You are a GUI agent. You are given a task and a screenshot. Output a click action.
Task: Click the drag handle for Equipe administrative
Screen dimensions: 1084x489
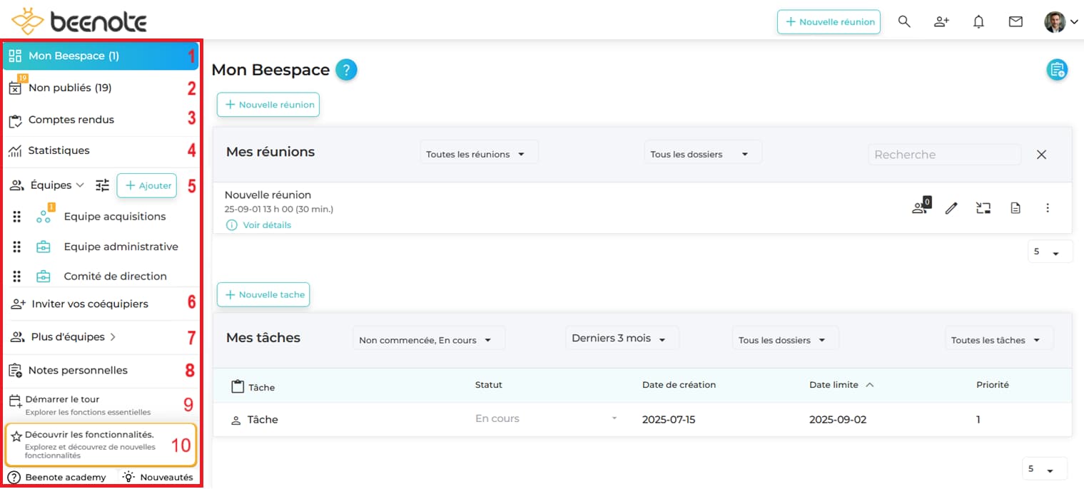(x=17, y=247)
